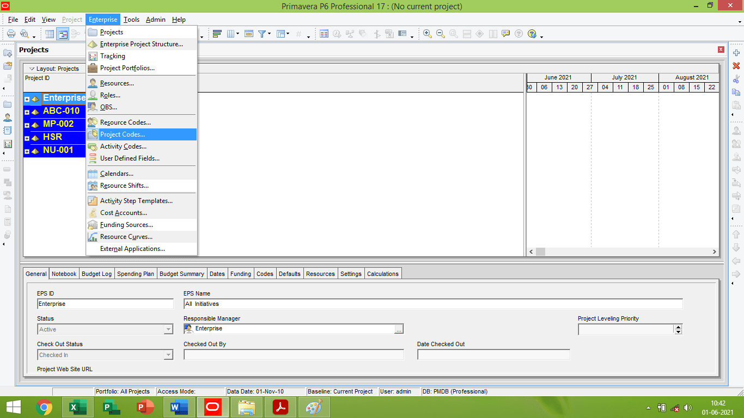Close the Projects window with red X
This screenshot has height=418, width=744.
click(721, 50)
